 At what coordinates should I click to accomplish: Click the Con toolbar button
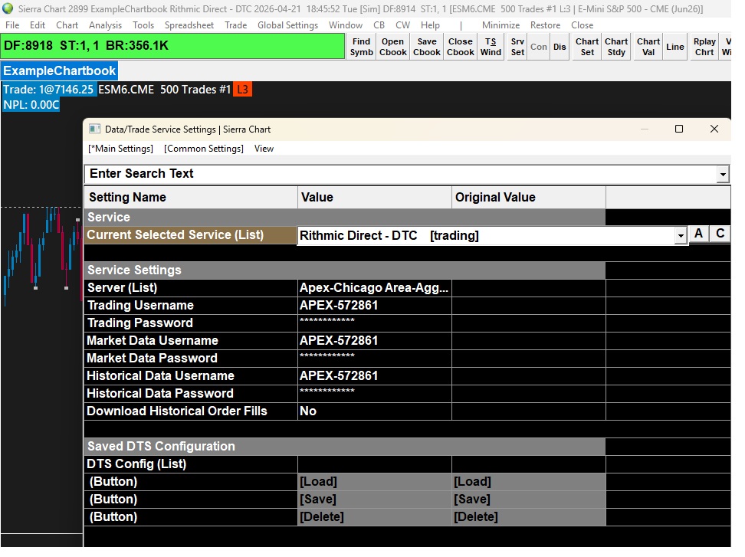pyautogui.click(x=539, y=47)
